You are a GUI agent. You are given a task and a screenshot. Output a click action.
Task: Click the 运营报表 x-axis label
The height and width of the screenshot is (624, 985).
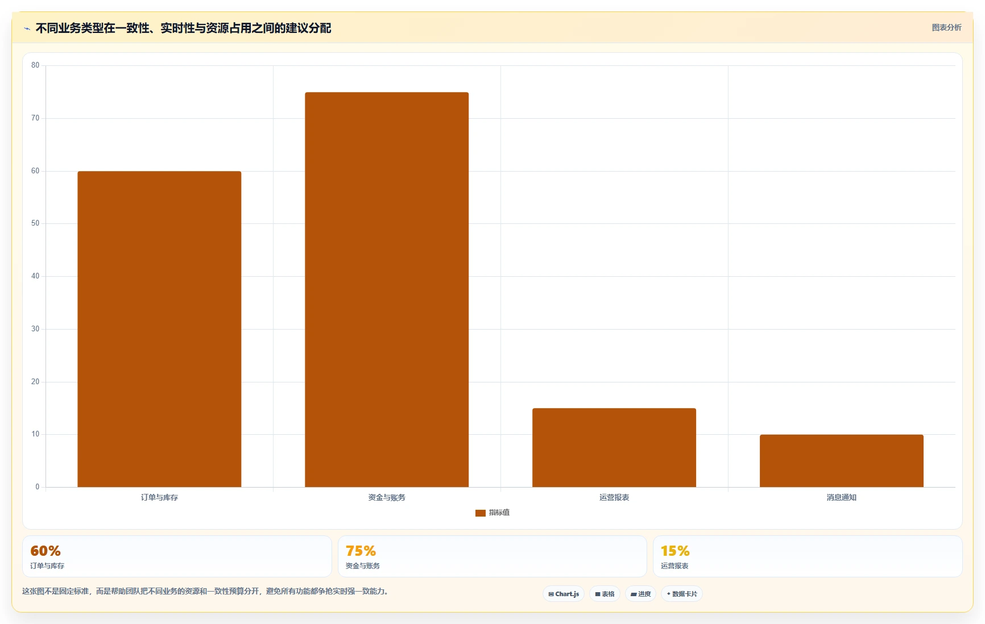[x=614, y=497]
